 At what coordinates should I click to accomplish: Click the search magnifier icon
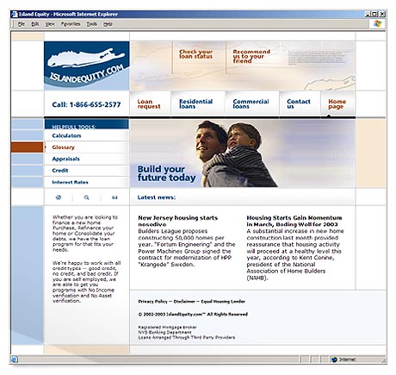(86, 197)
